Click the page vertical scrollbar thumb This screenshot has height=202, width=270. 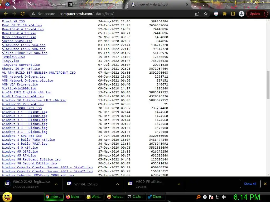pos(268,85)
